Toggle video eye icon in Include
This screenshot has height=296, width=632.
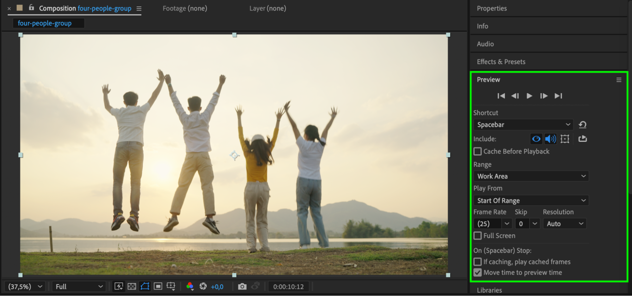point(536,139)
